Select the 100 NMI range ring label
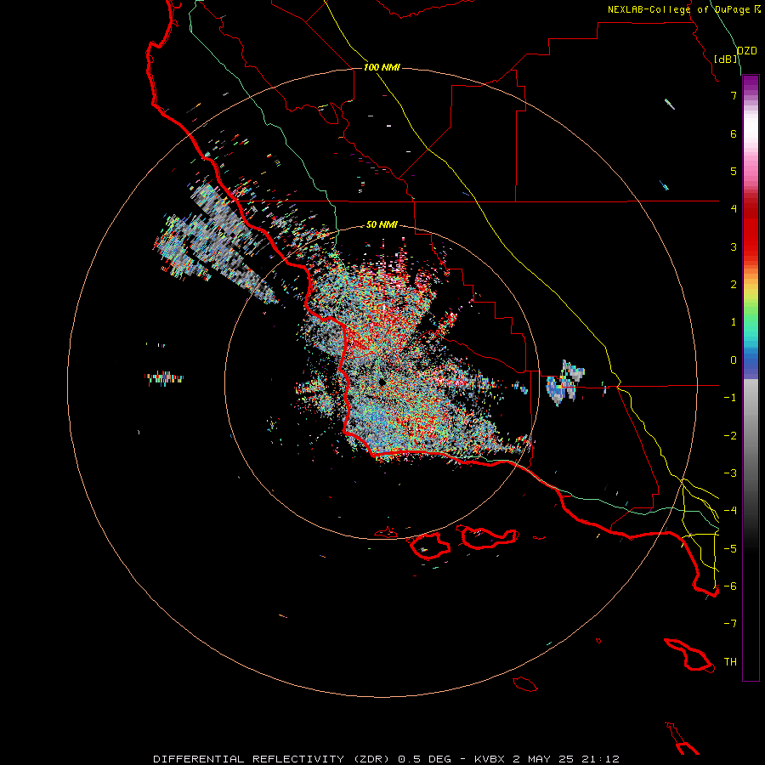The width and height of the screenshot is (765, 765). coord(382,67)
